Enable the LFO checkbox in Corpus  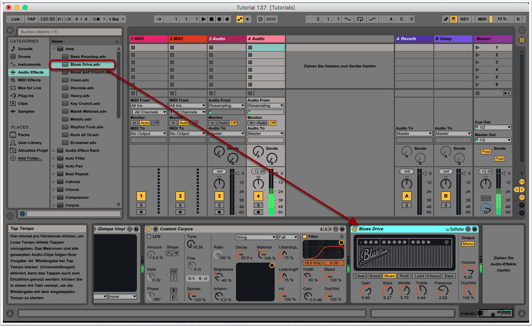coord(149,237)
